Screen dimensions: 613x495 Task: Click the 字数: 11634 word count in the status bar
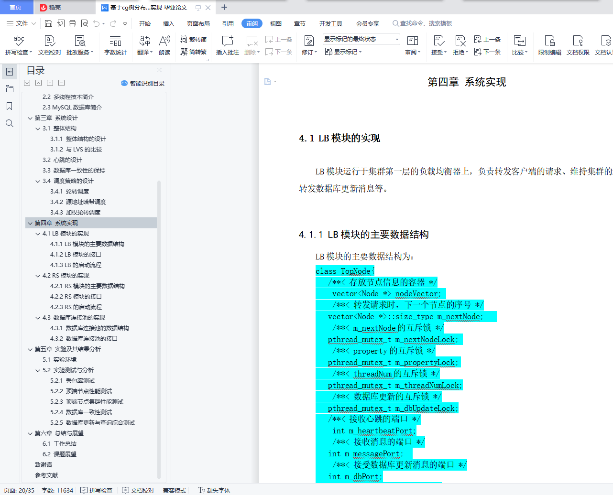(x=57, y=490)
